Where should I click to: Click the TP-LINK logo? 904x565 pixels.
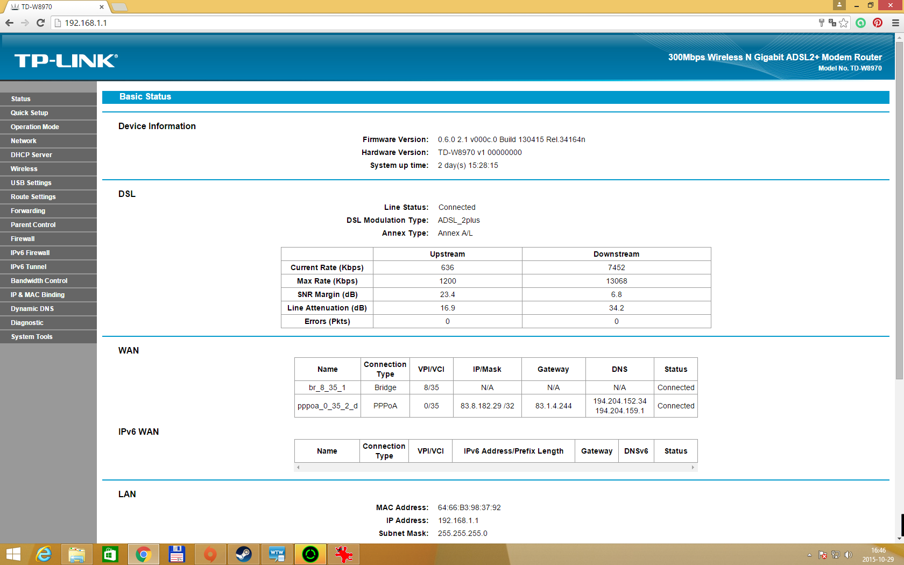pyautogui.click(x=66, y=61)
